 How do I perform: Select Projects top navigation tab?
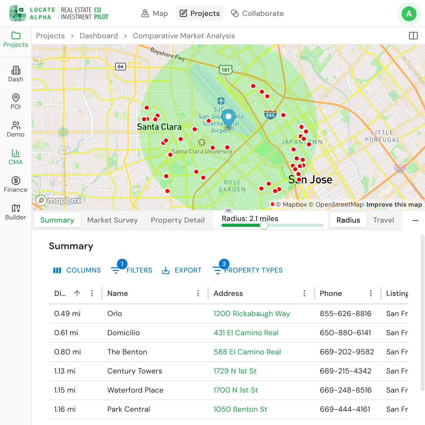[x=200, y=13]
